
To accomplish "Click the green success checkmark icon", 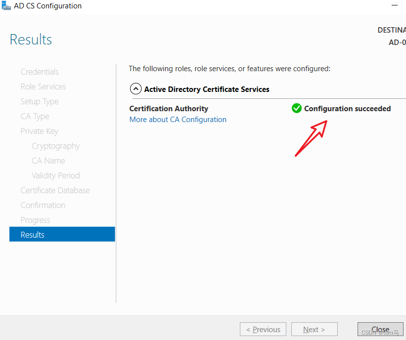I will click(x=297, y=108).
